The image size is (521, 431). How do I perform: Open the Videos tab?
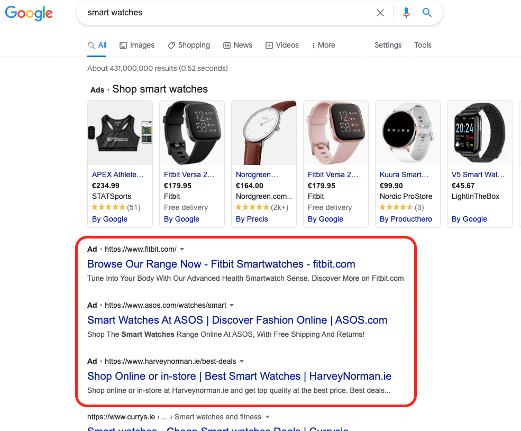(x=282, y=45)
